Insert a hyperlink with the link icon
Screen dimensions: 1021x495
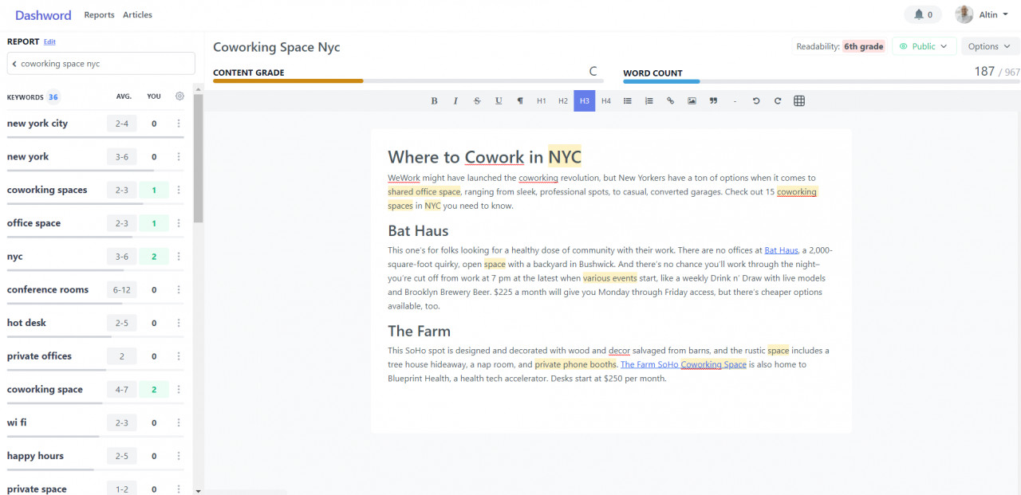click(671, 101)
